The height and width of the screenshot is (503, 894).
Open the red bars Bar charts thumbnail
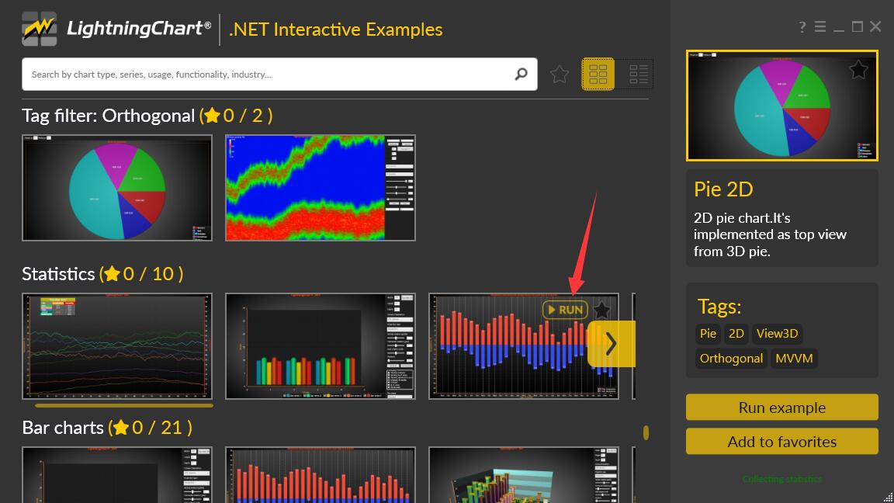point(320,475)
